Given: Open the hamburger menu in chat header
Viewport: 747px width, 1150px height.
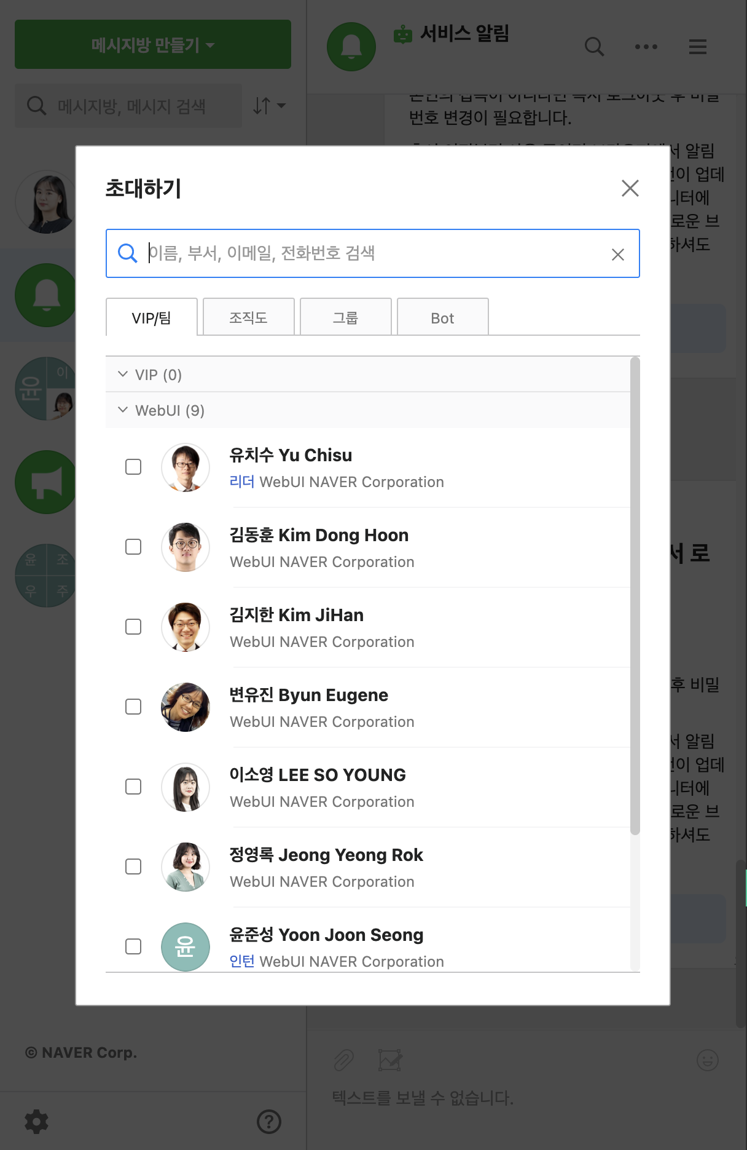Looking at the screenshot, I should 698,47.
